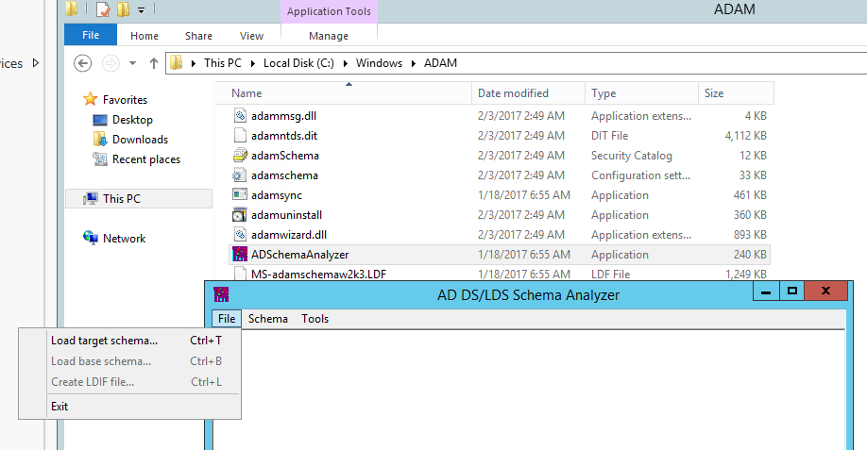Select the adamntds.dit file icon
This screenshot has width=867, height=450.
pos(239,136)
